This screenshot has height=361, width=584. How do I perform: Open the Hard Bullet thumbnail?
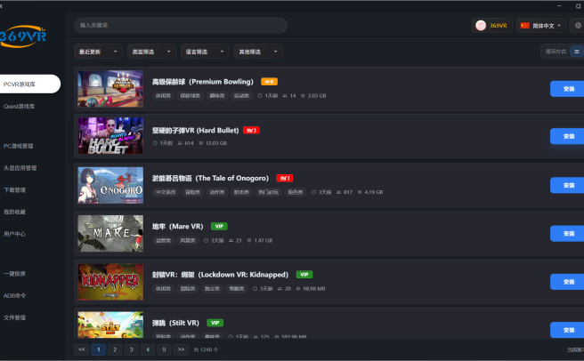pos(110,136)
